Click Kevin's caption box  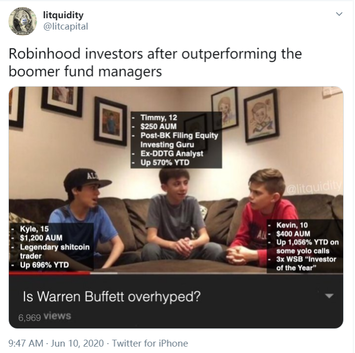(x=305, y=247)
